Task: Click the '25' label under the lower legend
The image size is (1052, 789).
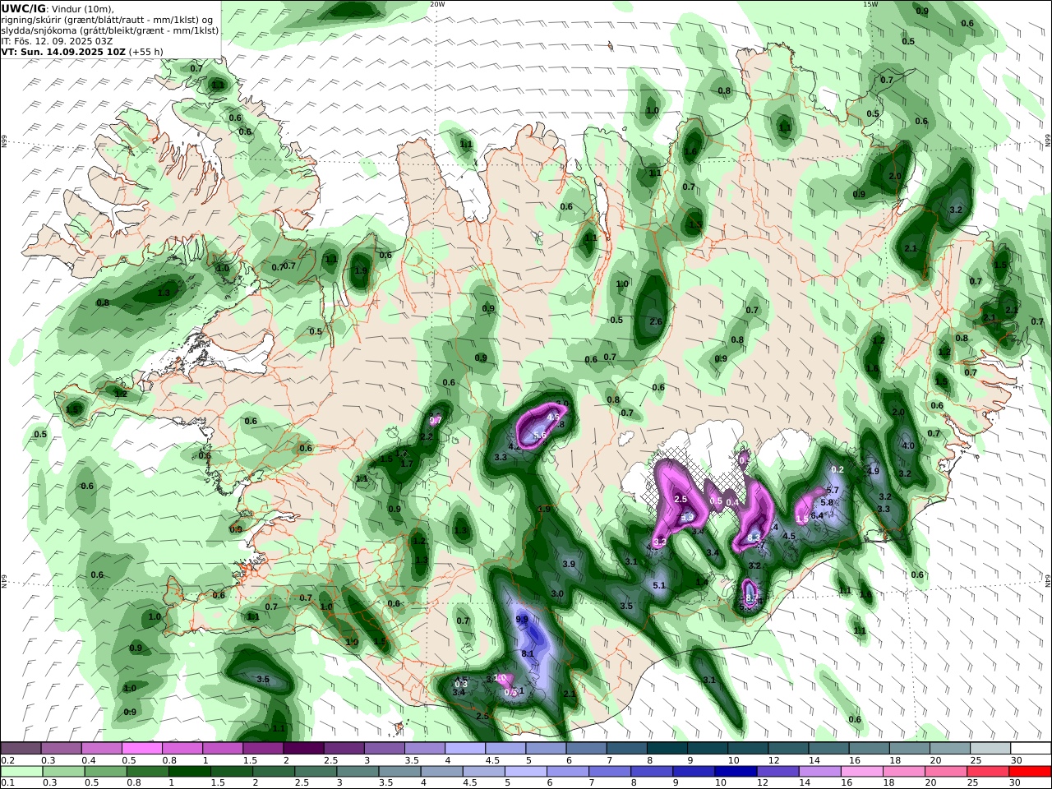Action: [974, 783]
